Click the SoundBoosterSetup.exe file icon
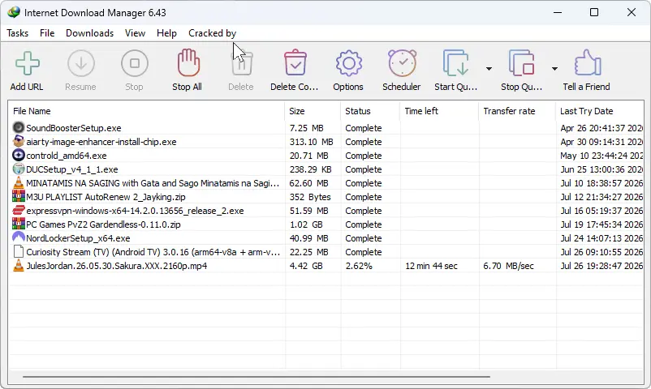 tap(19, 127)
